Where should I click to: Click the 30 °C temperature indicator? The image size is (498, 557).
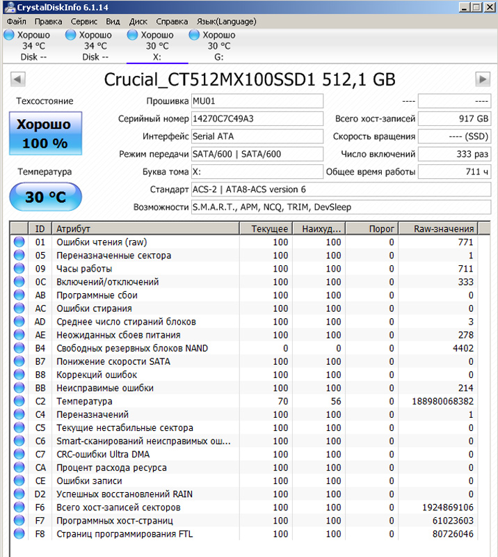(x=45, y=197)
